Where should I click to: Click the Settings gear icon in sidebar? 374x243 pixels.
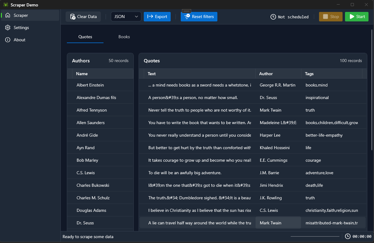click(x=8, y=28)
